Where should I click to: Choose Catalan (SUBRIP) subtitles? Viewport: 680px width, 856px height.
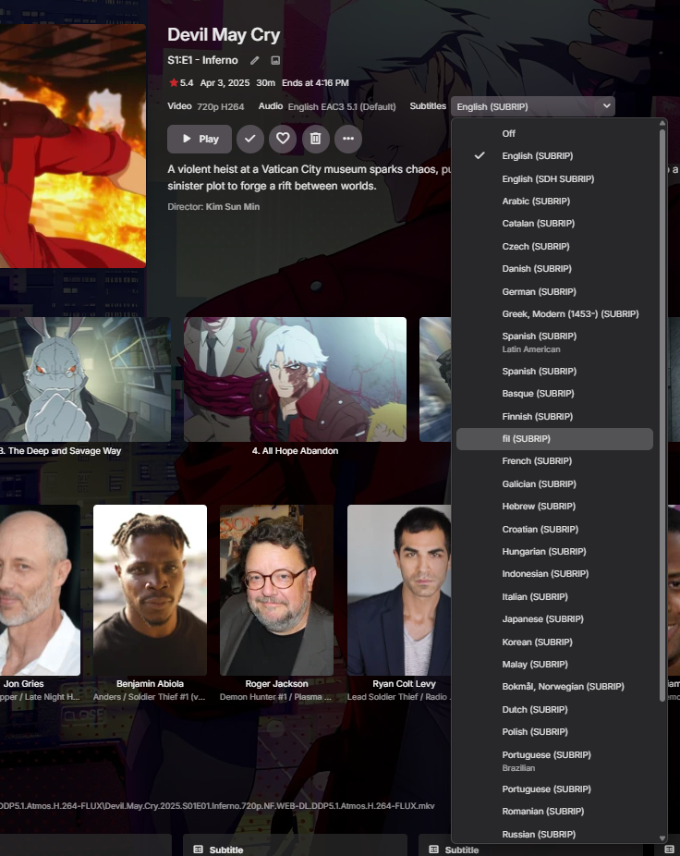554,224
